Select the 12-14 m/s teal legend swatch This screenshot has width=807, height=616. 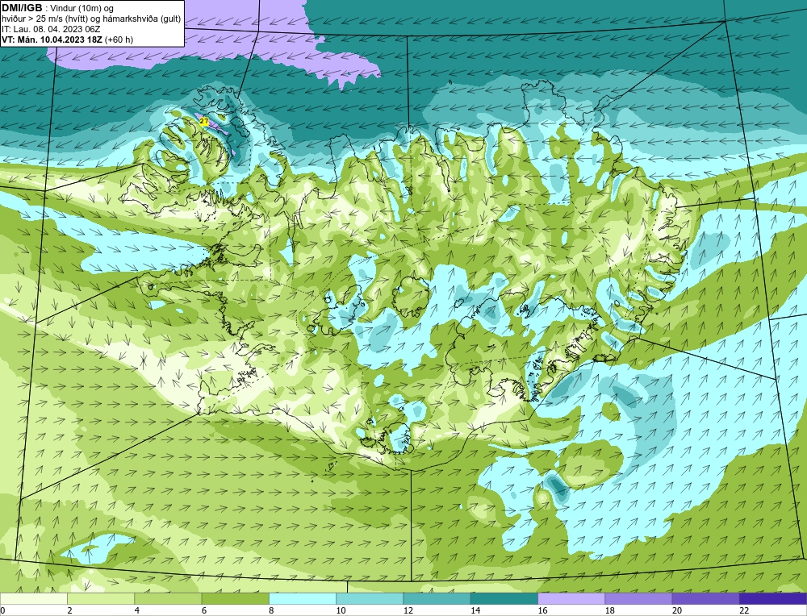click(437, 599)
